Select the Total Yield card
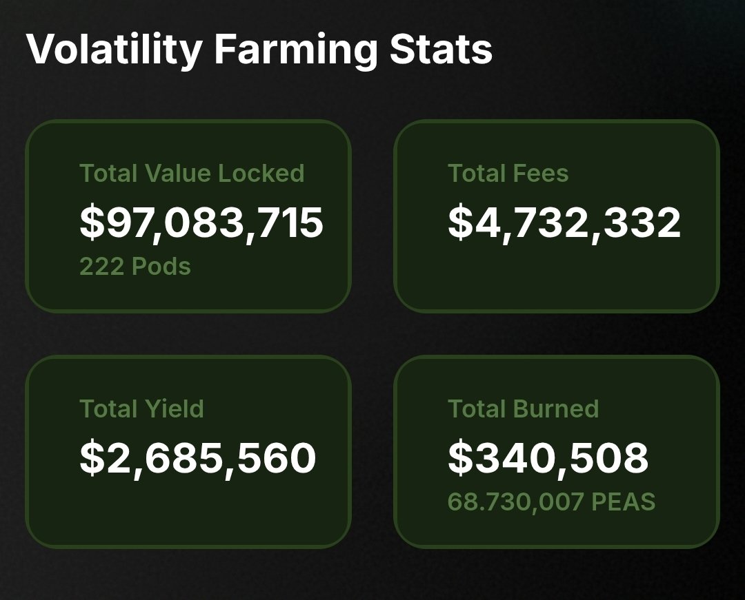Image resolution: width=745 pixels, height=600 pixels. click(188, 451)
